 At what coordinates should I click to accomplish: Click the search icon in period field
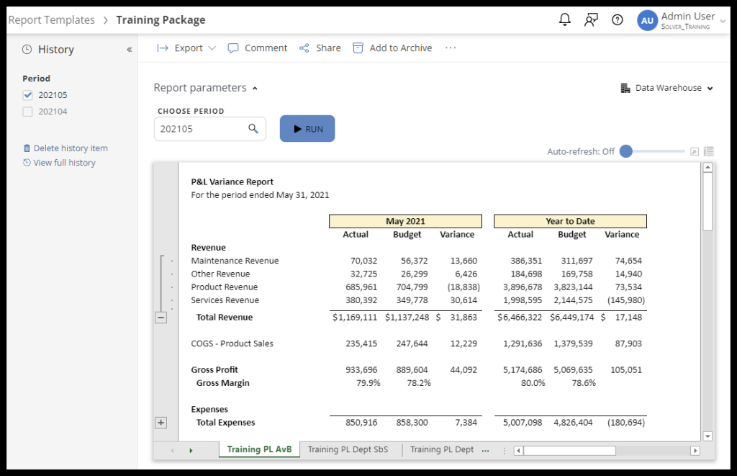coord(253,129)
